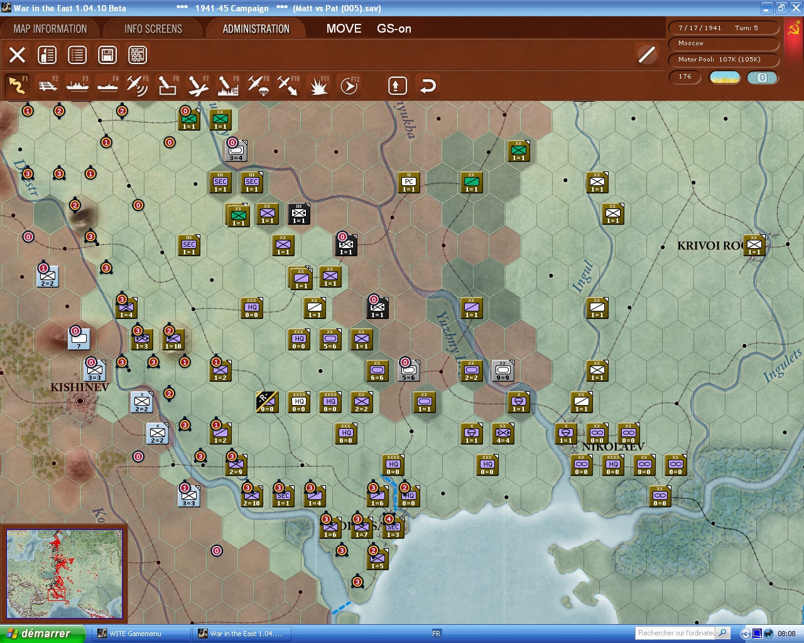Image resolution: width=804 pixels, height=643 pixels.
Task: Select the F5 air recon mode icon
Action: click(138, 85)
